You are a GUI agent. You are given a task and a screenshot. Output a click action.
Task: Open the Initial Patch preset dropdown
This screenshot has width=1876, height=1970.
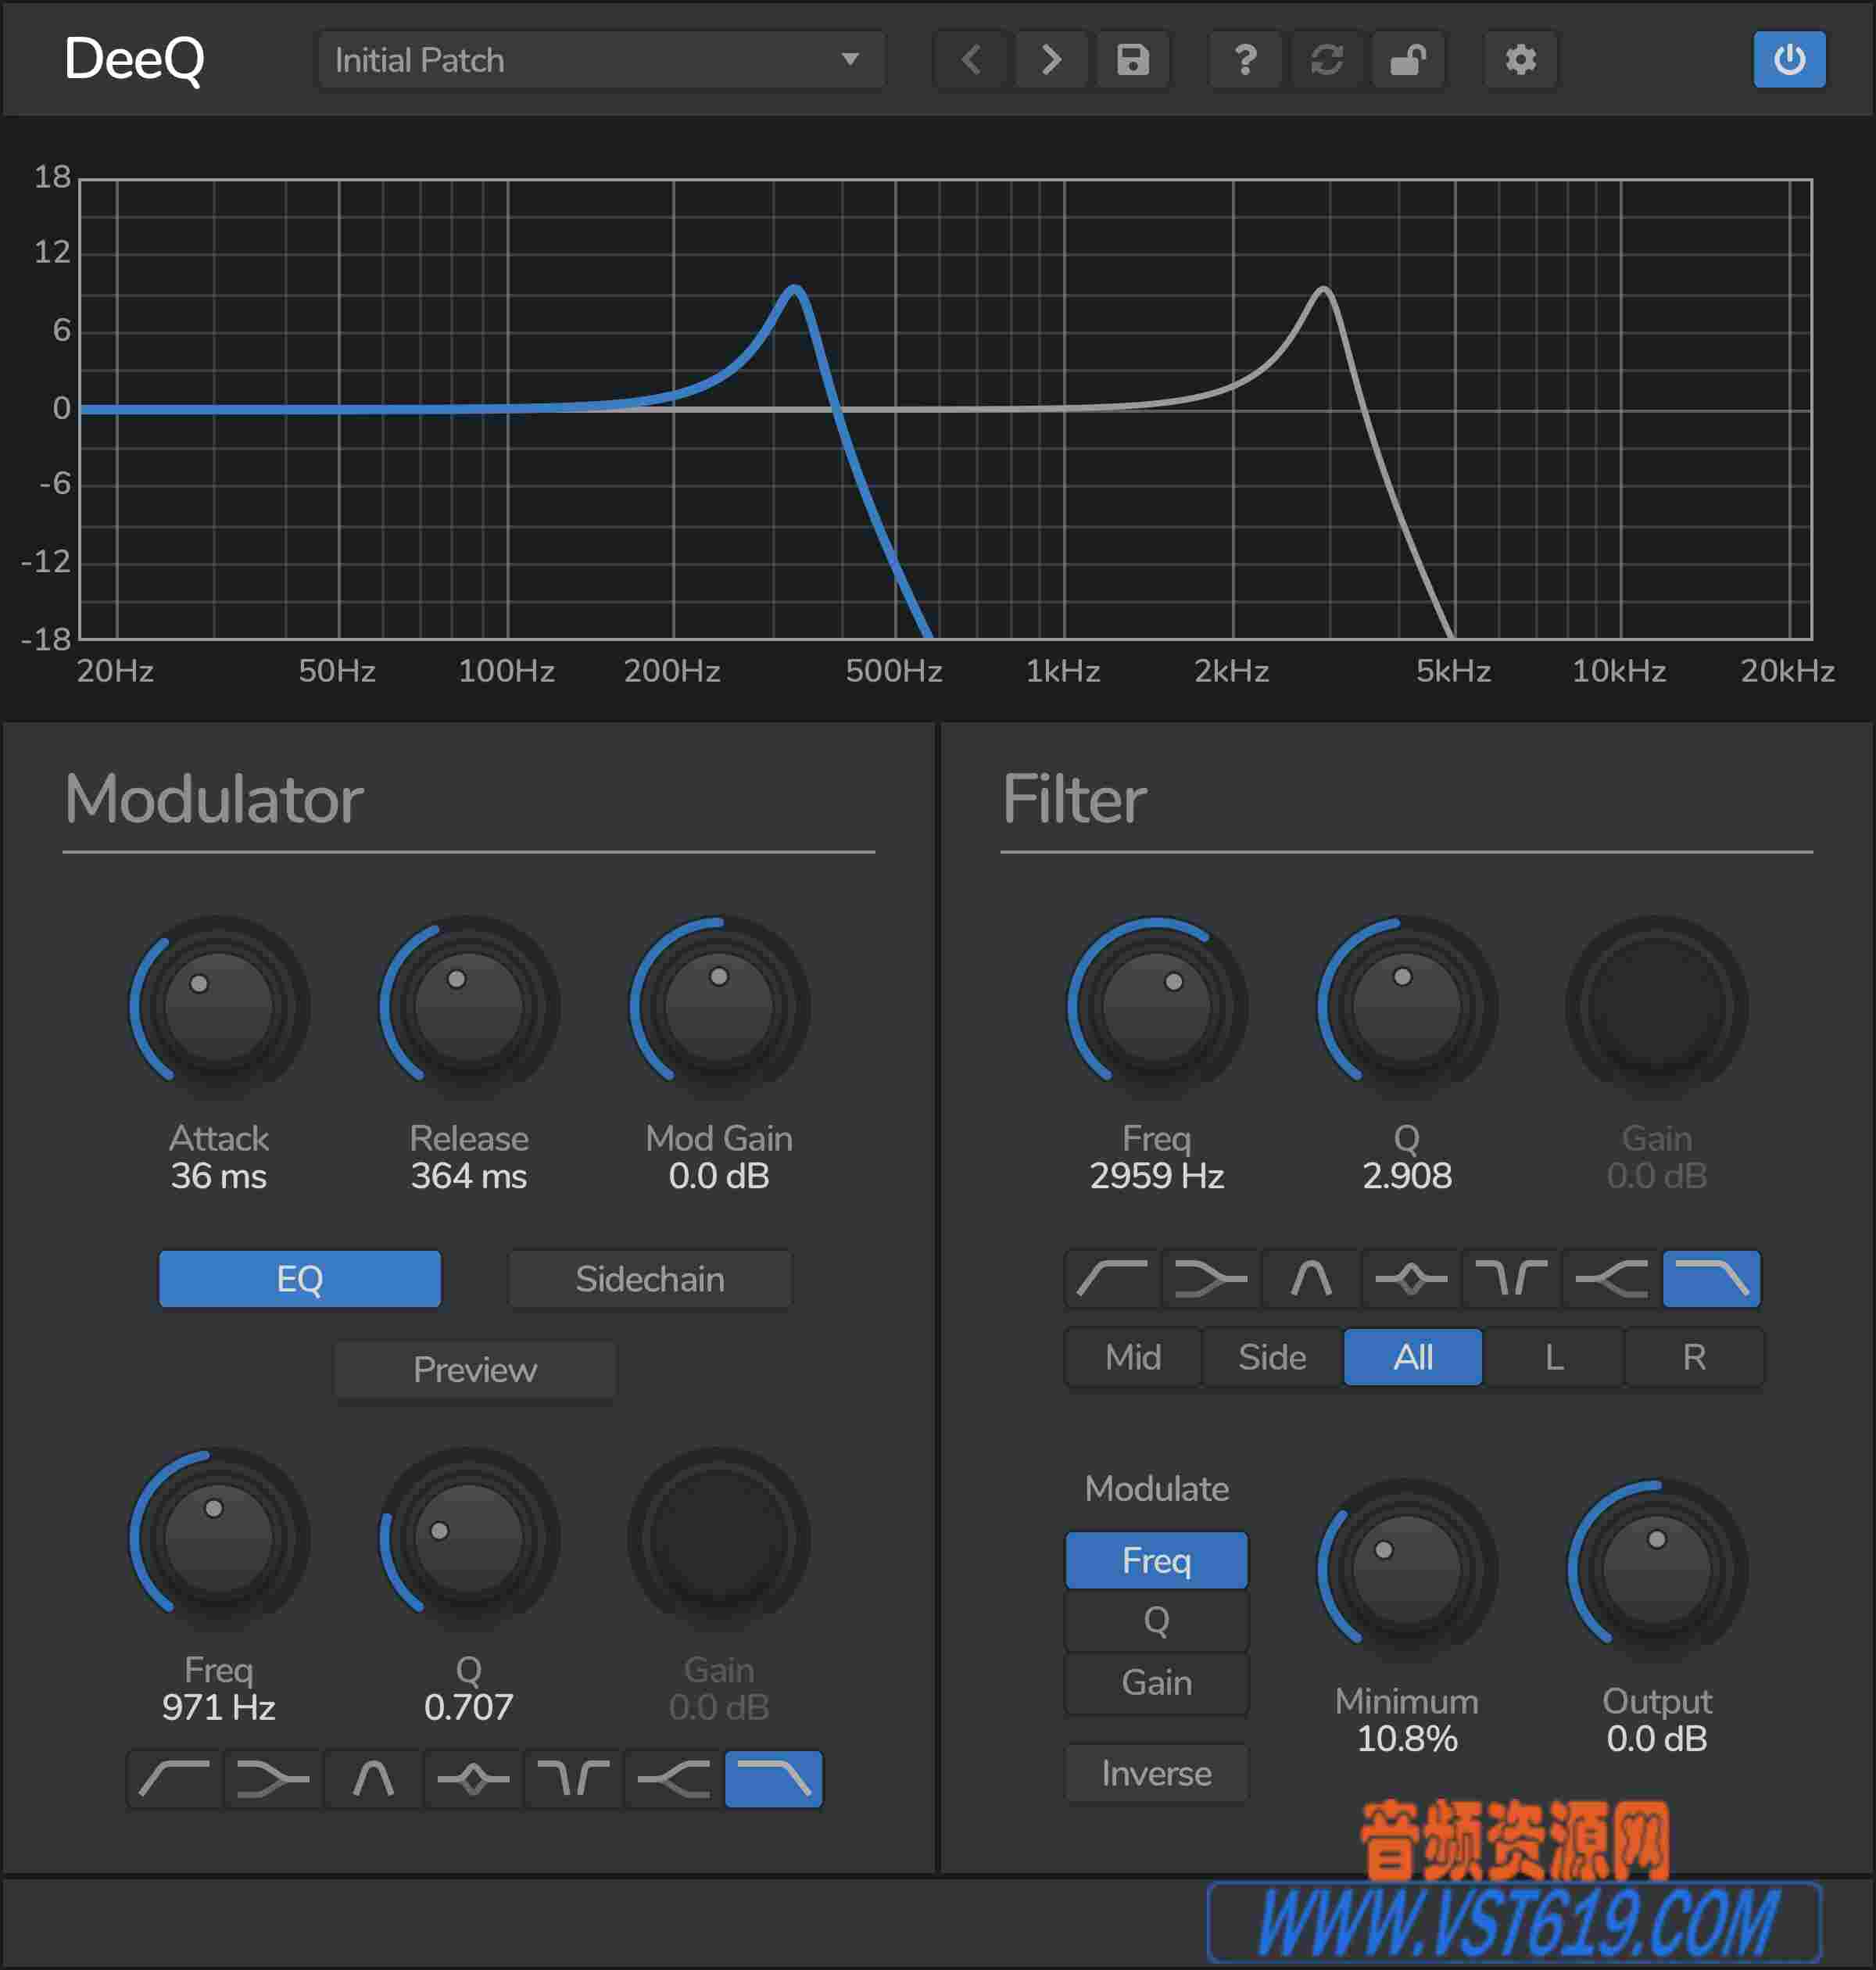(x=601, y=60)
